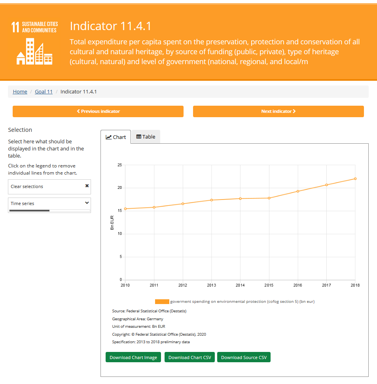This screenshot has height=384, width=377.
Task: Click Clear selections button
Action: tap(49, 186)
